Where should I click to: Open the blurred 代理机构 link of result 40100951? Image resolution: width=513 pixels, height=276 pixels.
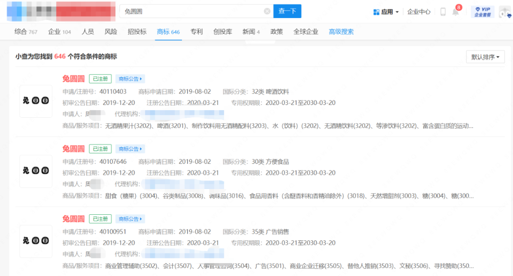point(184,254)
